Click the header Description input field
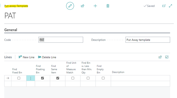This screenshot has height=98, width=177. (148, 40)
